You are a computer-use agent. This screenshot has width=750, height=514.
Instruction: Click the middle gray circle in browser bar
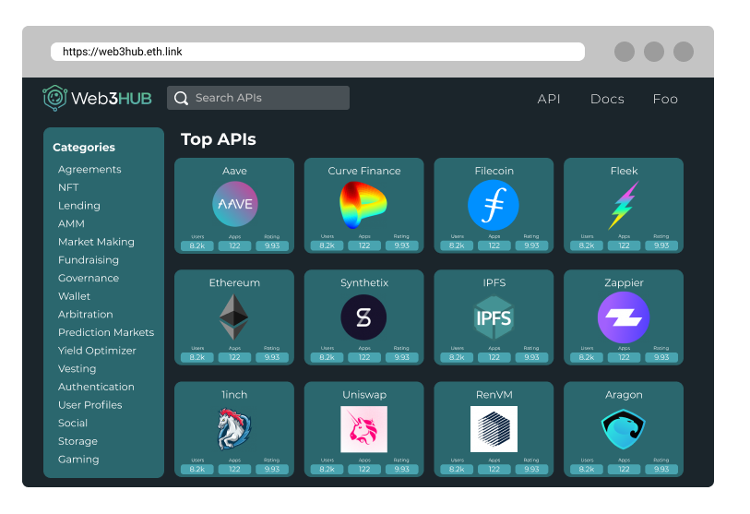coord(654,52)
